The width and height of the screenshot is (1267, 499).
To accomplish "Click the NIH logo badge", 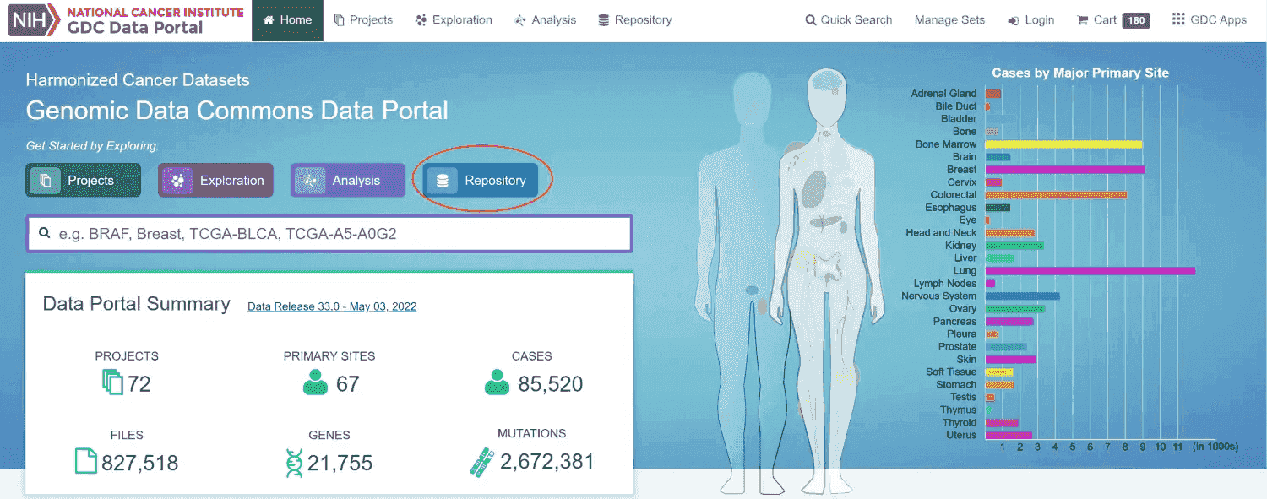I will coord(34,19).
